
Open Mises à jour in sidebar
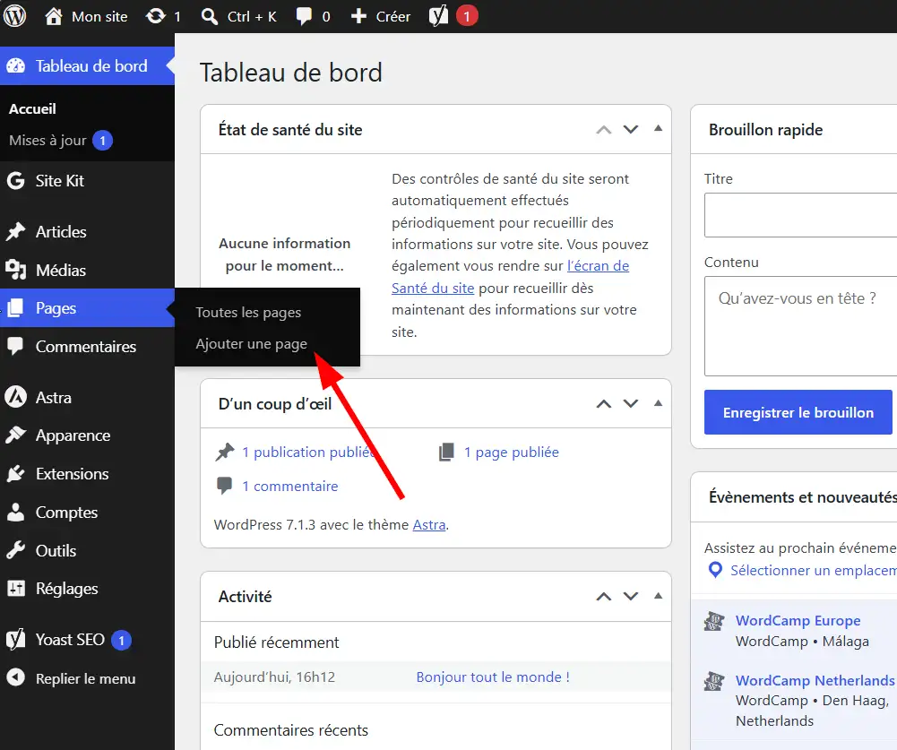tap(47, 140)
